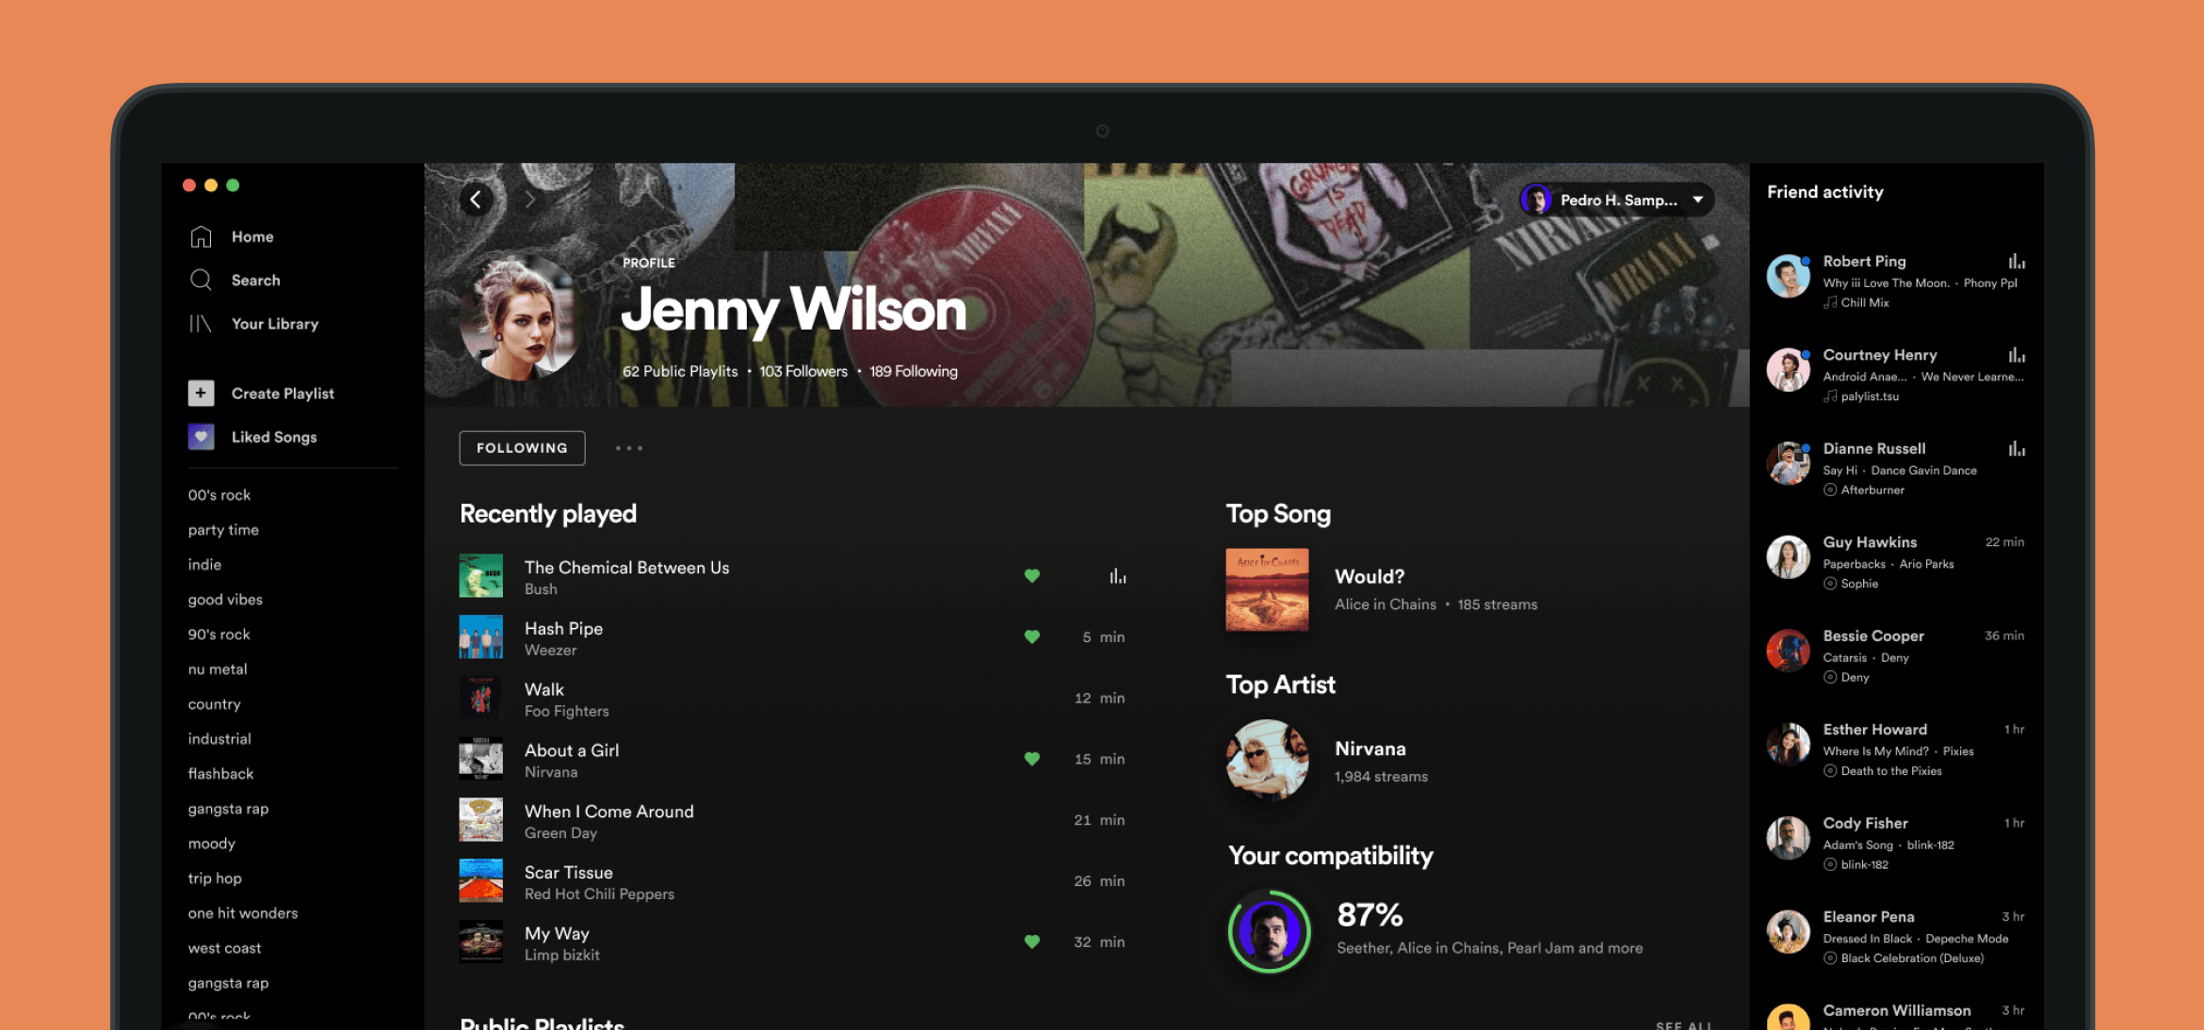Click Robert Ping's listening activity equalizer icon
Image resolution: width=2204 pixels, height=1030 pixels.
(x=2016, y=261)
